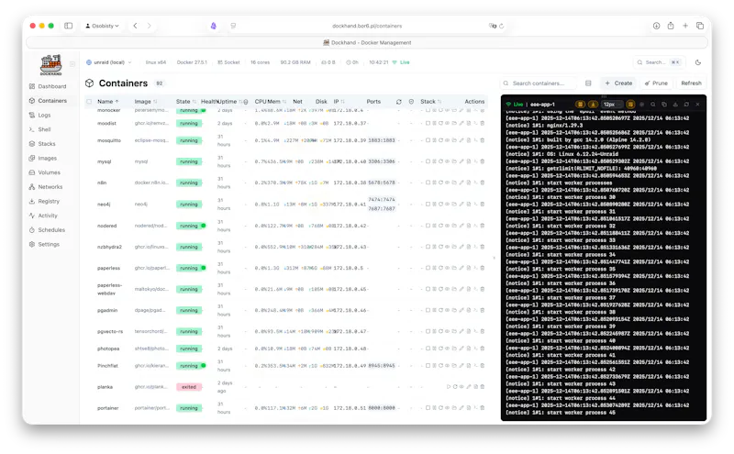Viewport: 734px width, 454px height.
Task: Delete the pgvecto-rs container via trash icon
Action: (x=483, y=331)
